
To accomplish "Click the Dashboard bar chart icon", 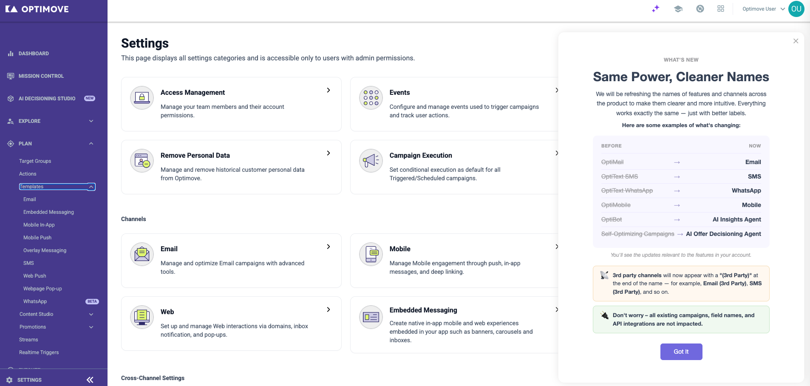I will pyautogui.click(x=11, y=54).
